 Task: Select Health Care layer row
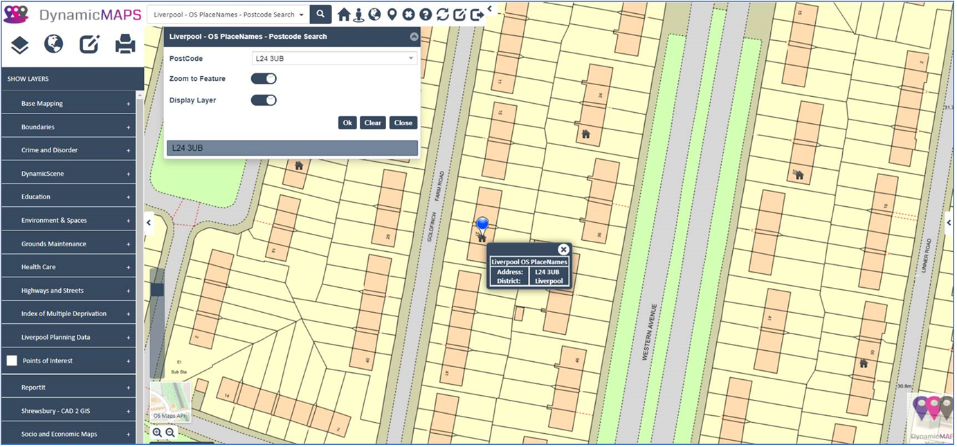(69, 267)
